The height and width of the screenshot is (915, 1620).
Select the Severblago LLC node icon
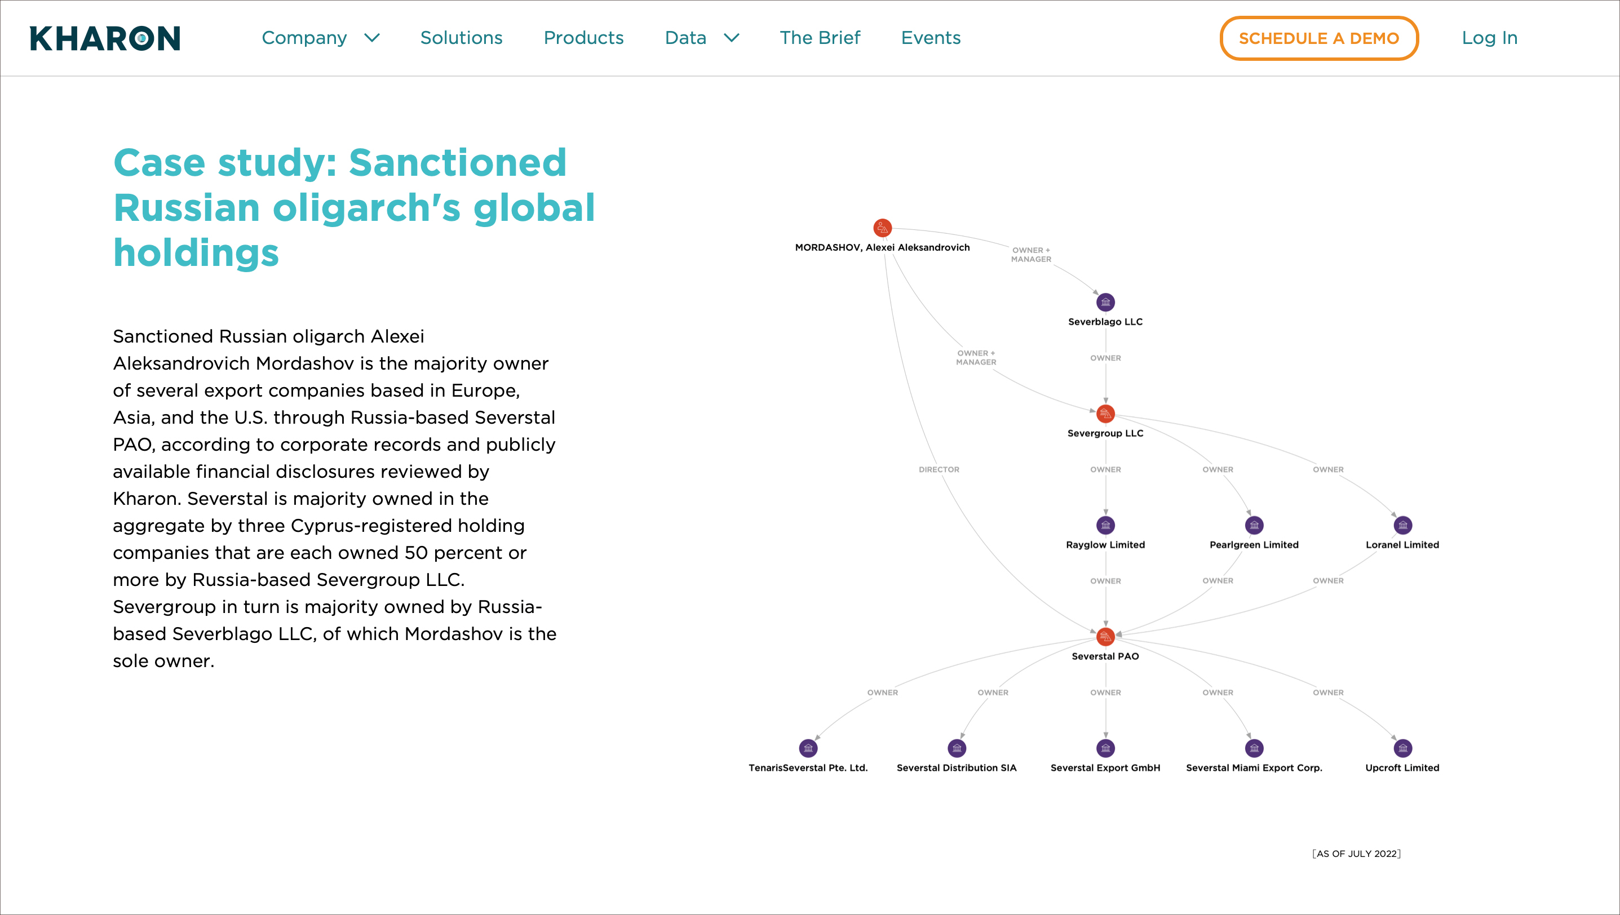coord(1105,302)
